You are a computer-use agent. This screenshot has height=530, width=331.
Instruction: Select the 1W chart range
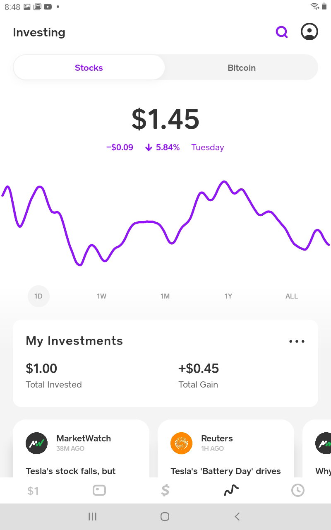(x=102, y=296)
